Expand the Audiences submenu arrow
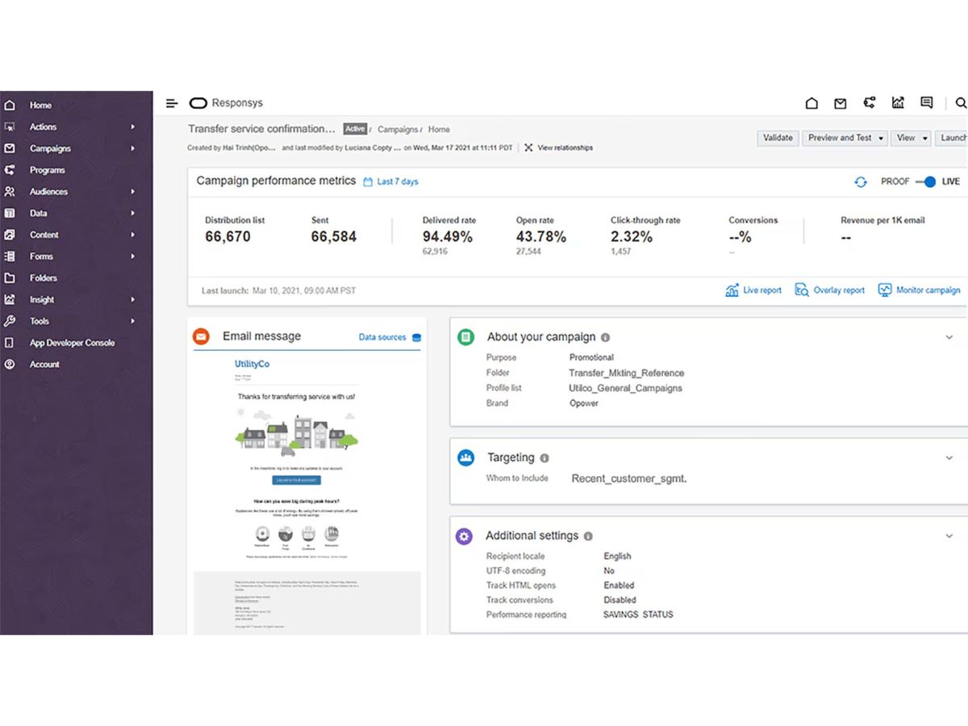 pyautogui.click(x=133, y=192)
